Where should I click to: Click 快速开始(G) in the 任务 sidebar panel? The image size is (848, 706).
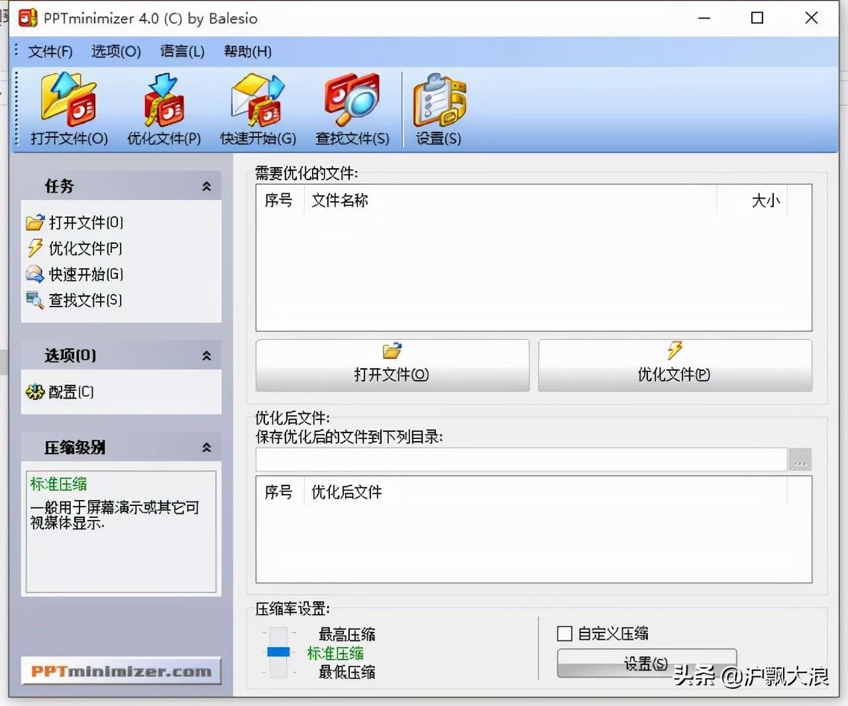pyautogui.click(x=85, y=274)
